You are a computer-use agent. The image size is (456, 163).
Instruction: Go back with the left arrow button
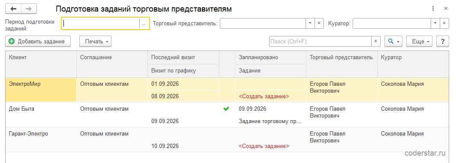(13, 9)
